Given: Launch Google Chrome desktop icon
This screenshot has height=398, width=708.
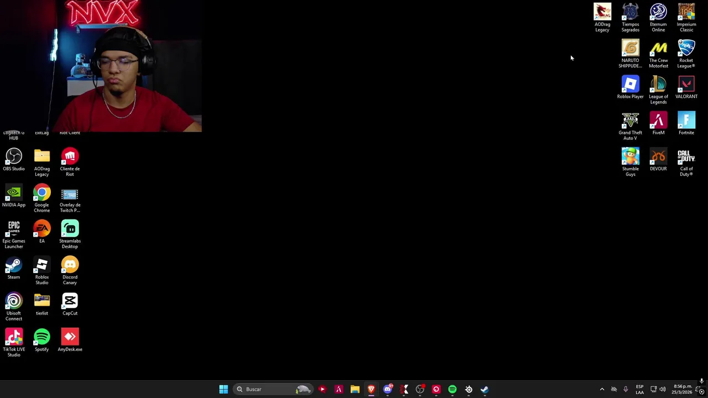Looking at the screenshot, I should [41, 198].
